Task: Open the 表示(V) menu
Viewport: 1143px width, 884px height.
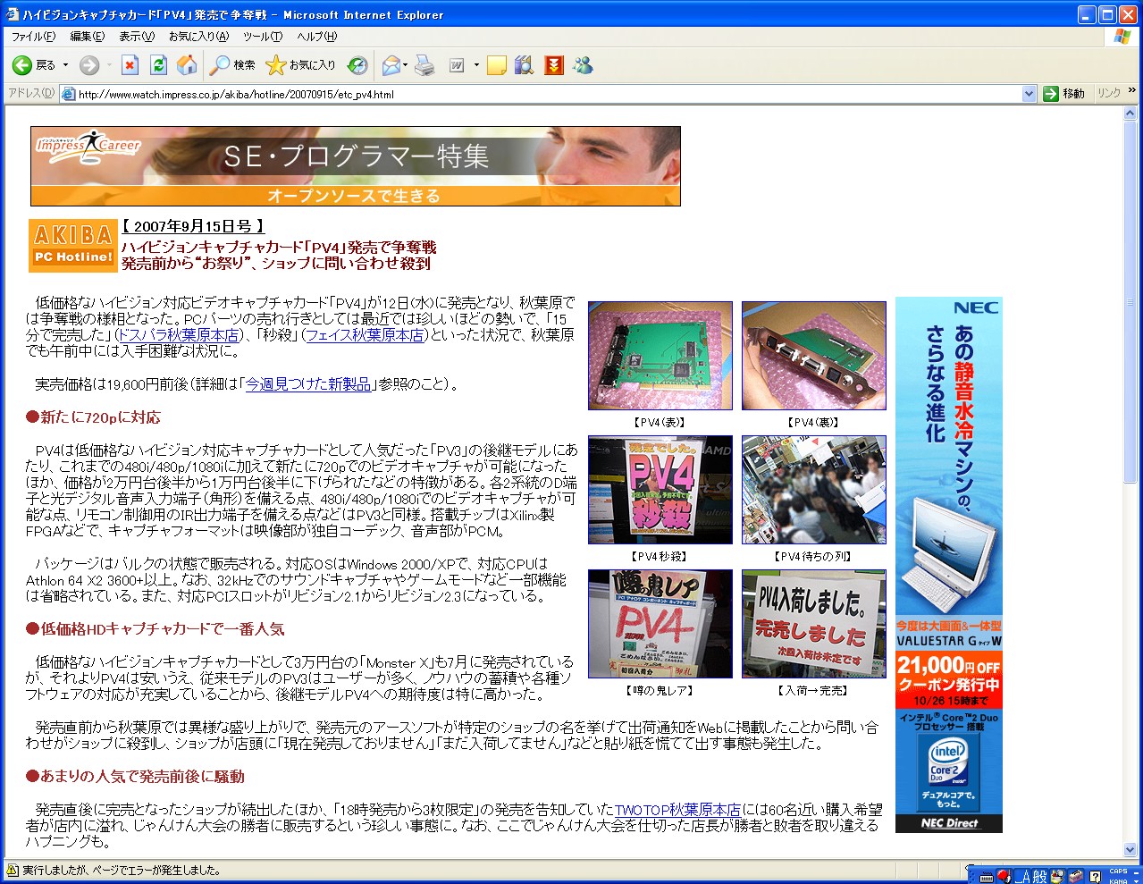Action: coord(137,37)
